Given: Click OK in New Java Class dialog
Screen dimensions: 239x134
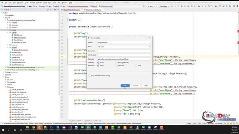Looking at the screenshot, I should [x=125, y=86].
